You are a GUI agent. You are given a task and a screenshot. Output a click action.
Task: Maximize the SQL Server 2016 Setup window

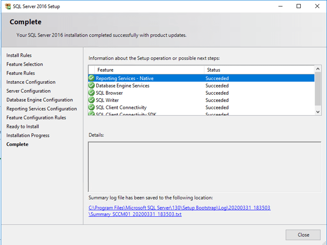[x=298, y=6]
